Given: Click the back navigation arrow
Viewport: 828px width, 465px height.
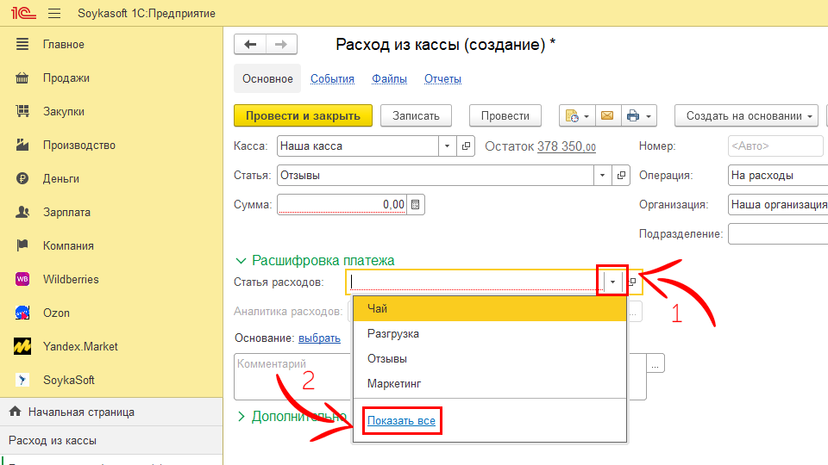Looking at the screenshot, I should point(250,45).
